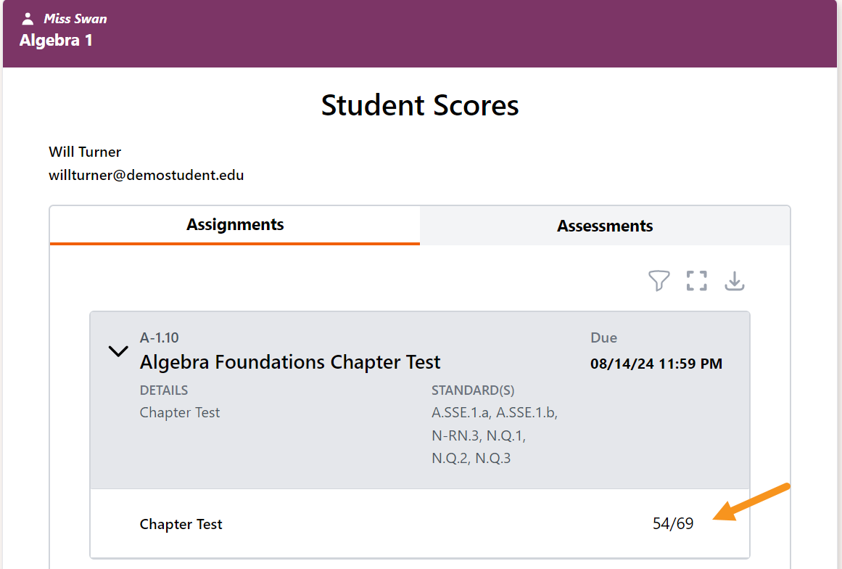Screen dimensions: 842x569
Task: Collapse the A-1.10 assignment chevron
Action: coord(118,352)
